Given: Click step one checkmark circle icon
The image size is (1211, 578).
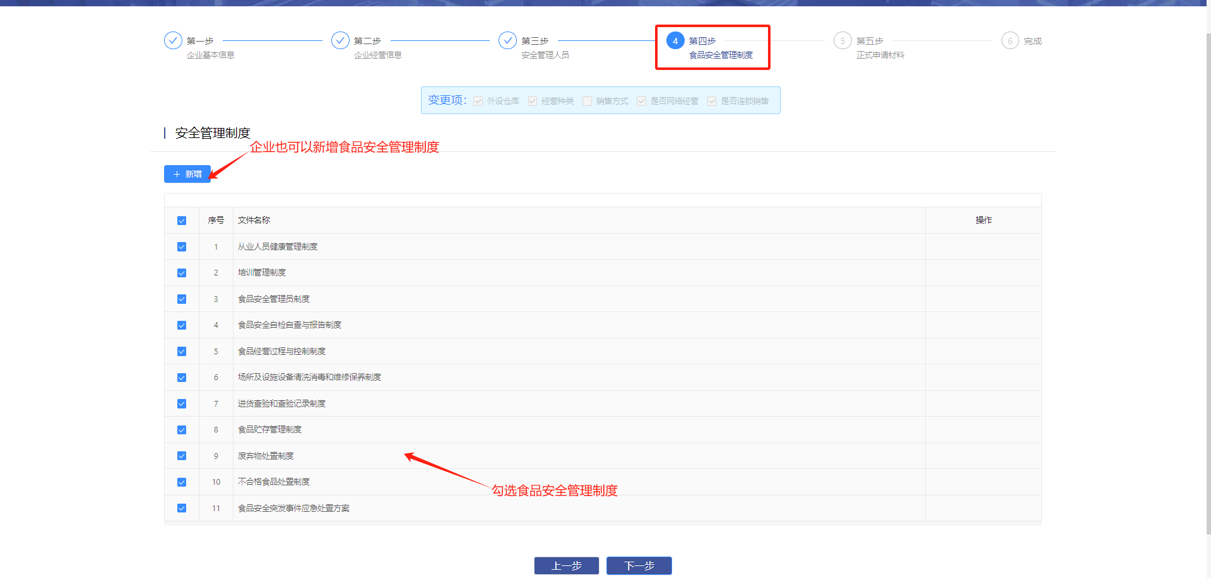Looking at the screenshot, I should tap(173, 41).
